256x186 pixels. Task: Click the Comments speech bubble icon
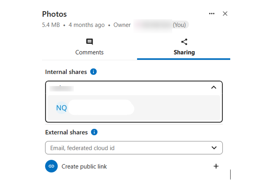(89, 42)
